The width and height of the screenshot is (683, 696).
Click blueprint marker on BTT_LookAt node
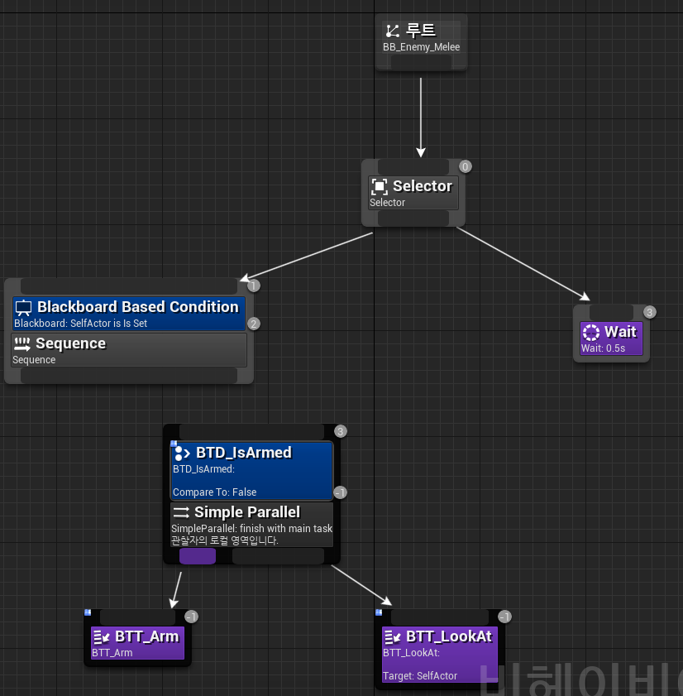click(x=379, y=612)
